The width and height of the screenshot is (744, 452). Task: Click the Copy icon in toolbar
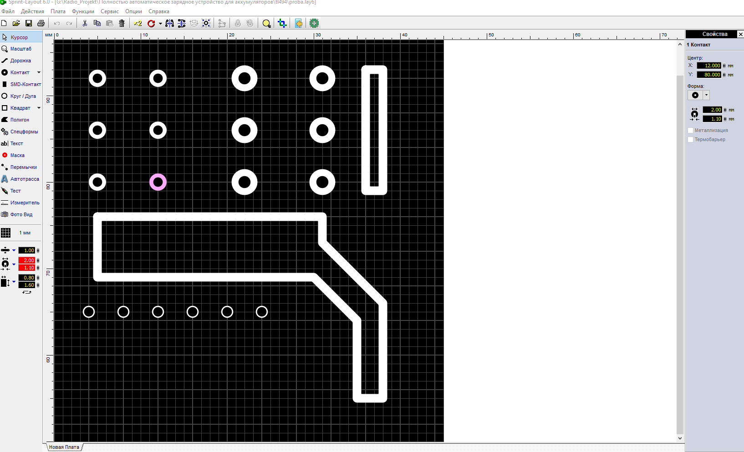tap(97, 23)
